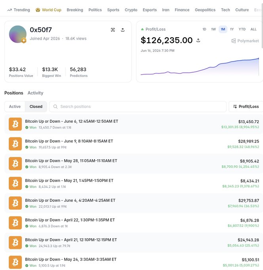
Task: Share the 0x50f7 profile
Action: click(x=123, y=30)
